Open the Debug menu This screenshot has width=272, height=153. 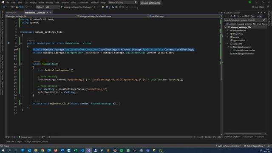pos(49,3)
